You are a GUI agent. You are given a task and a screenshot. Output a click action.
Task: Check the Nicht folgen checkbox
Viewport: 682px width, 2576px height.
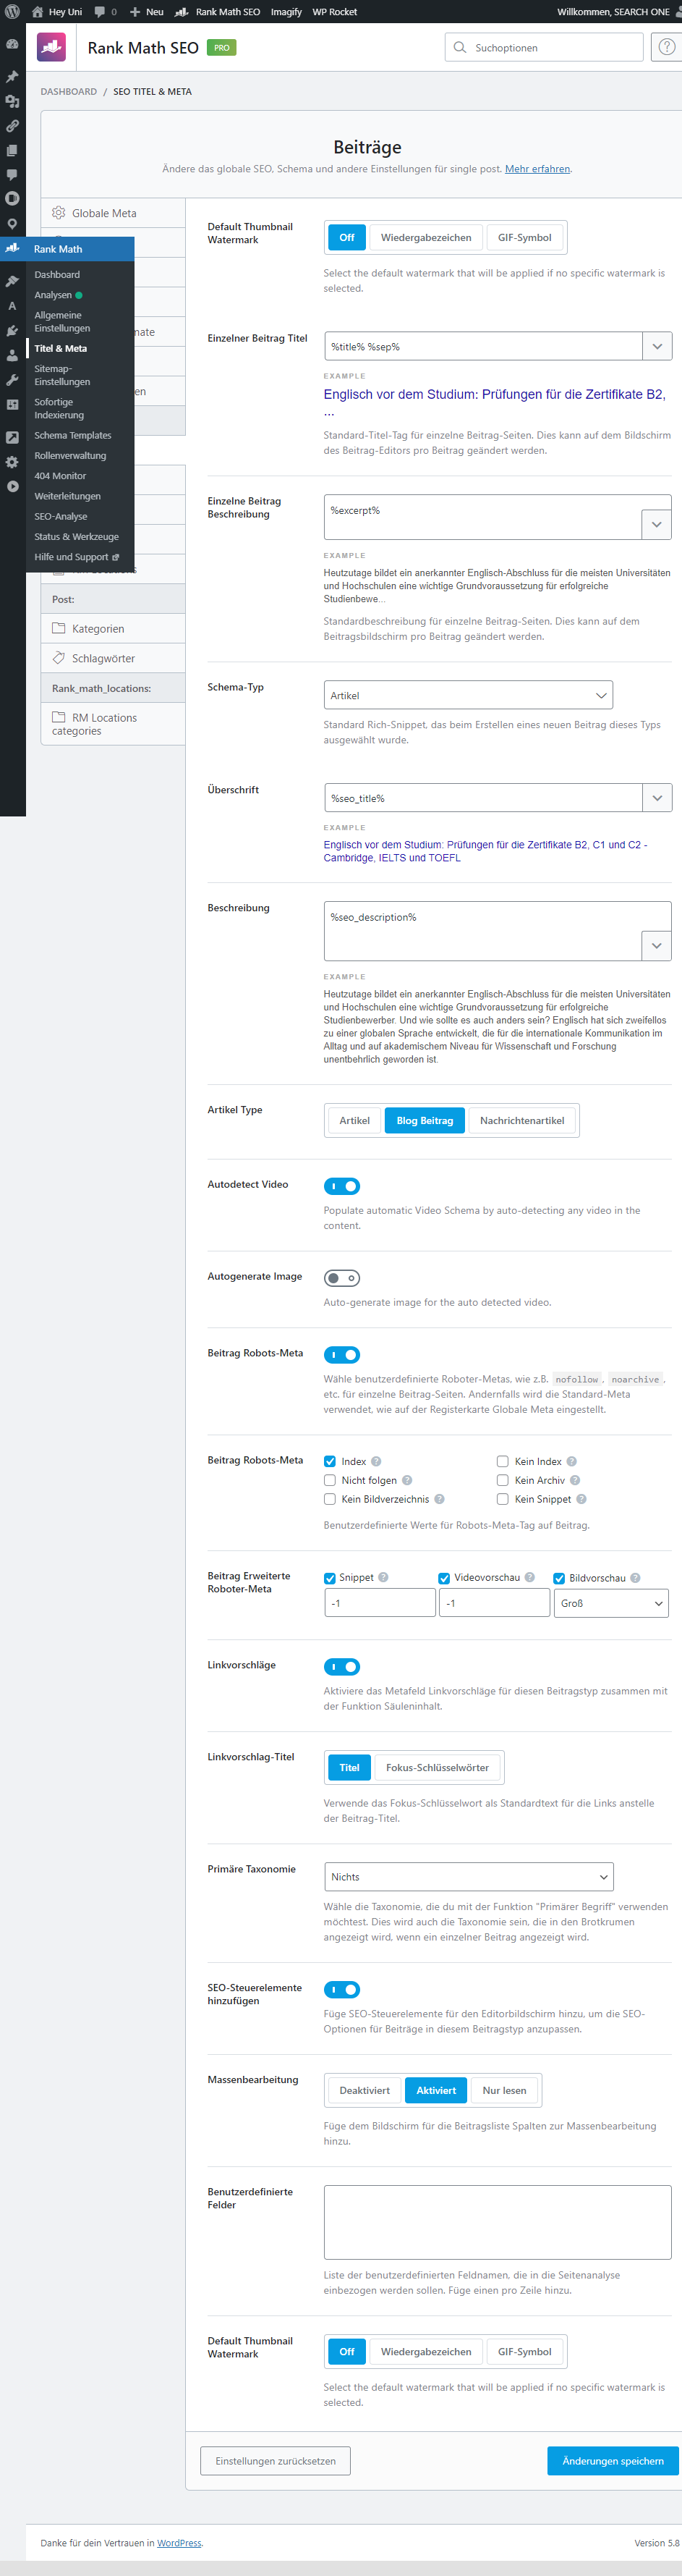click(330, 1480)
